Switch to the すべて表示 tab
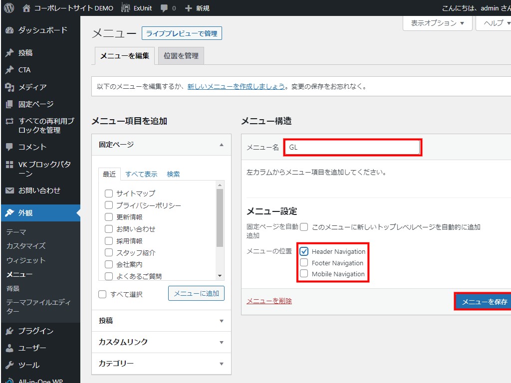The height and width of the screenshot is (383, 511). [141, 174]
